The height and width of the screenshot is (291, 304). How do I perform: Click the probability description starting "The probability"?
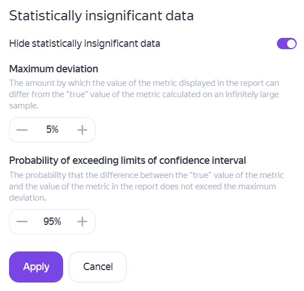click(147, 186)
